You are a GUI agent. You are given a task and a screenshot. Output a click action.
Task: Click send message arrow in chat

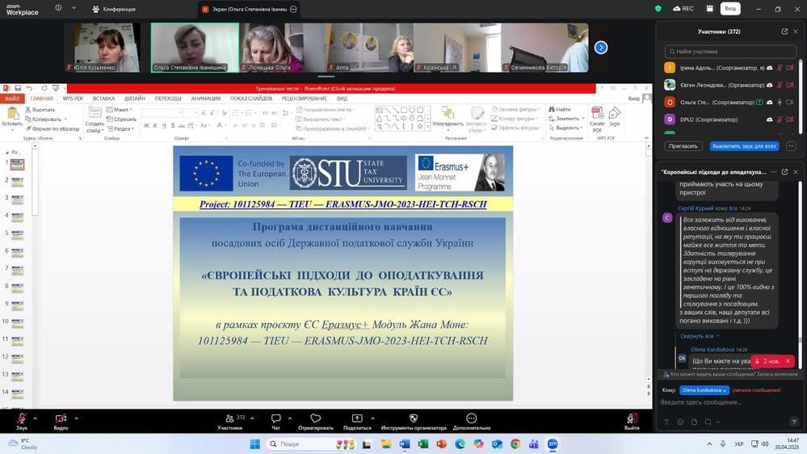click(x=793, y=422)
